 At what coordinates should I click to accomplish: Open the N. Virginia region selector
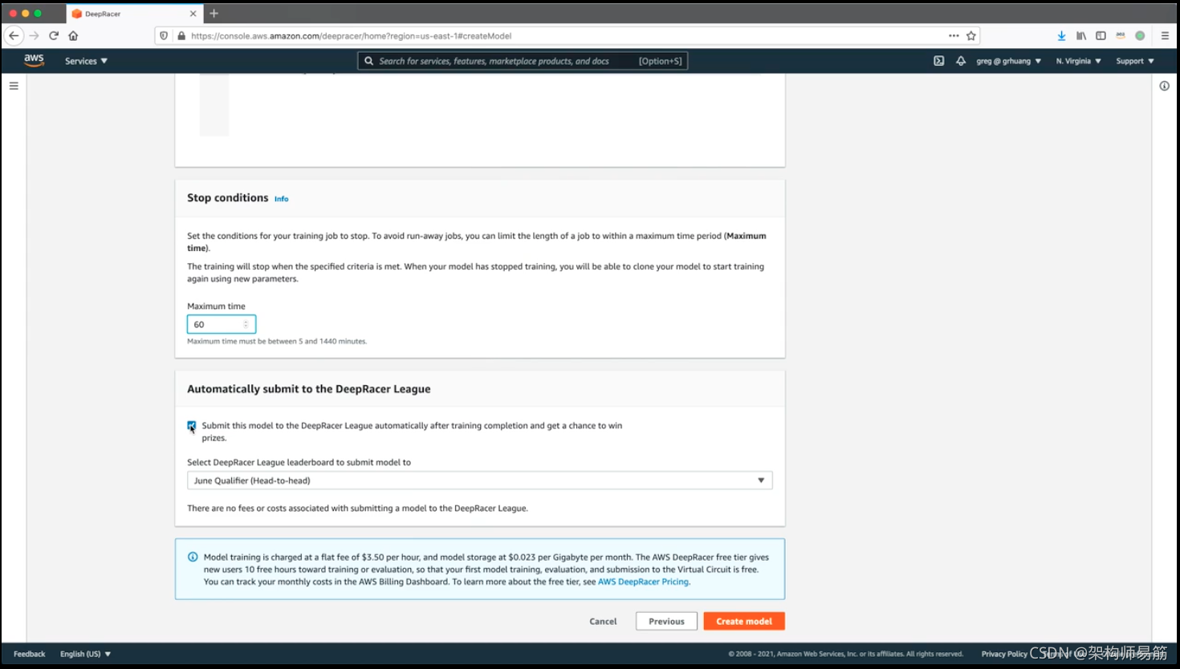[x=1078, y=61]
